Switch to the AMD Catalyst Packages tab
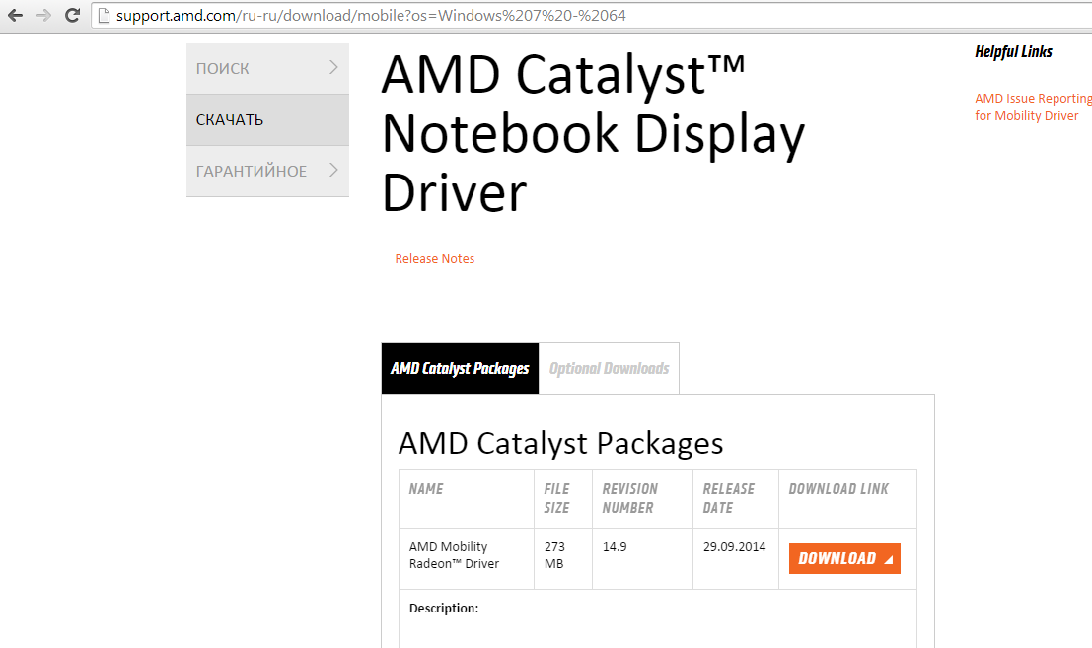The height and width of the screenshot is (648, 1092). (460, 369)
